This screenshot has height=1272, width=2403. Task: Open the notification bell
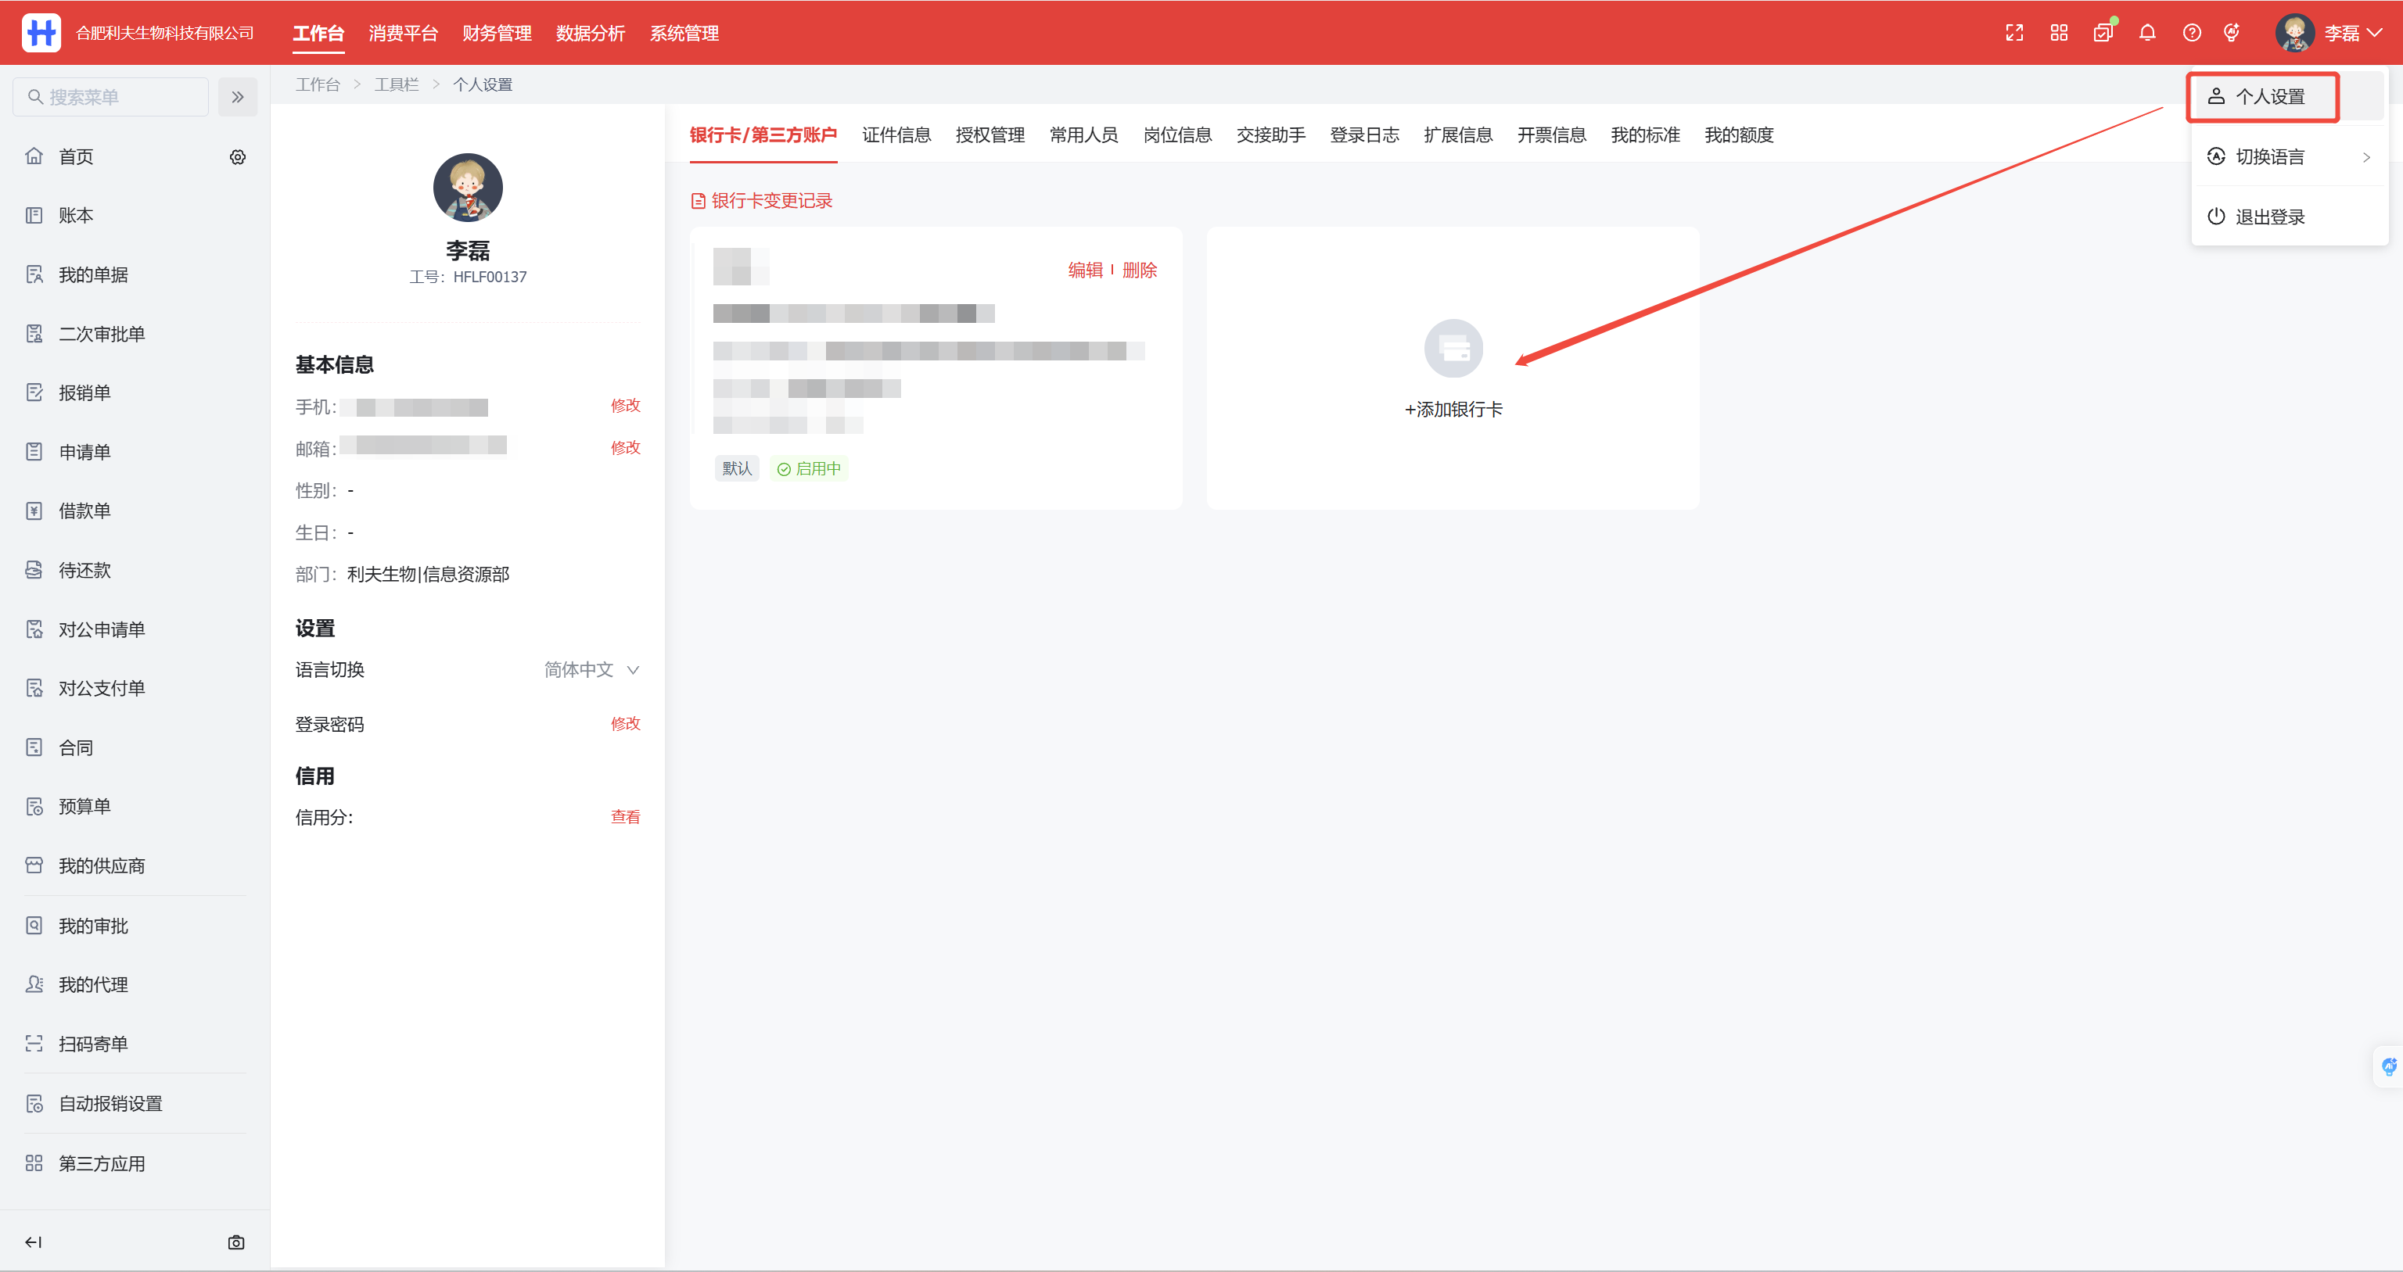coord(2146,33)
